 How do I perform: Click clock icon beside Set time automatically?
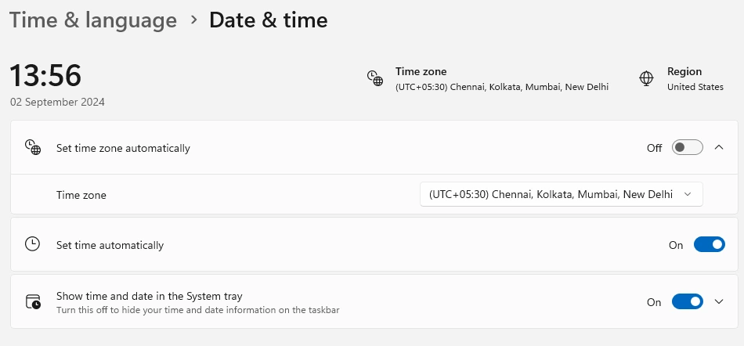coord(32,244)
